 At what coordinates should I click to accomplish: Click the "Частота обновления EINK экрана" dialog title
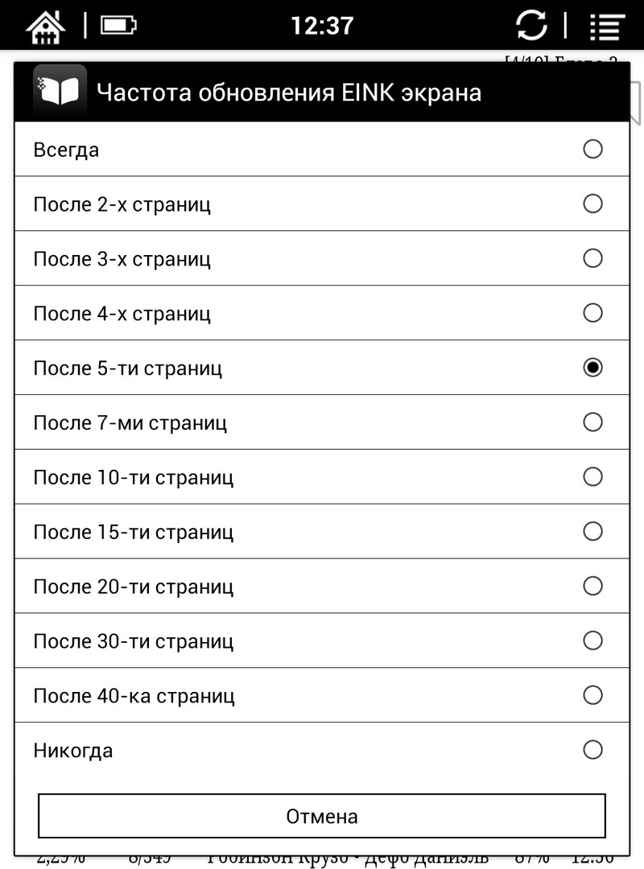click(x=289, y=93)
